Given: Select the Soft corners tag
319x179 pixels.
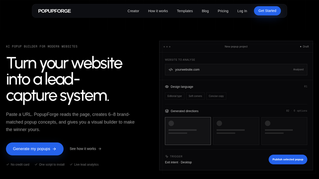Looking at the screenshot, I should [x=195, y=96].
